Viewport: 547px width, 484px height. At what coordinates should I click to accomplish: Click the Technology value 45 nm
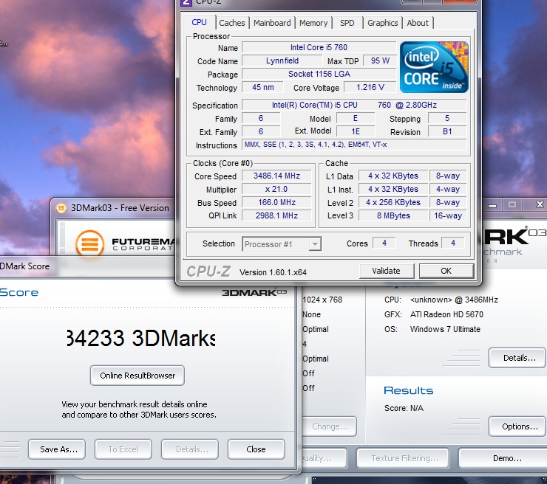point(262,87)
